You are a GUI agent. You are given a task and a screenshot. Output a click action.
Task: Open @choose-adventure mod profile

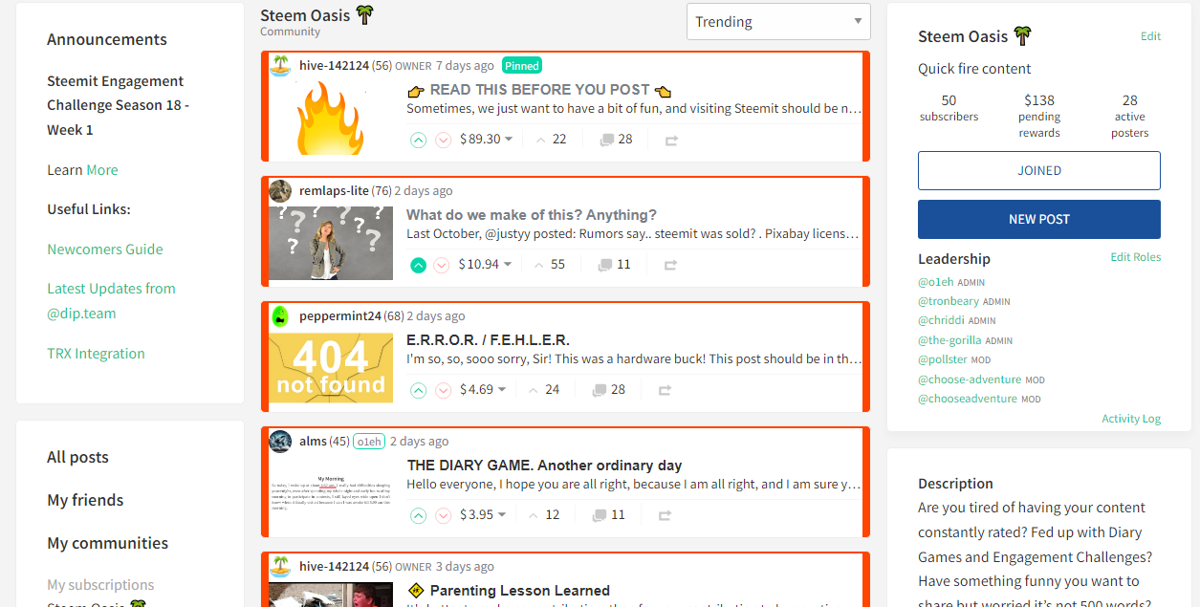tap(970, 379)
